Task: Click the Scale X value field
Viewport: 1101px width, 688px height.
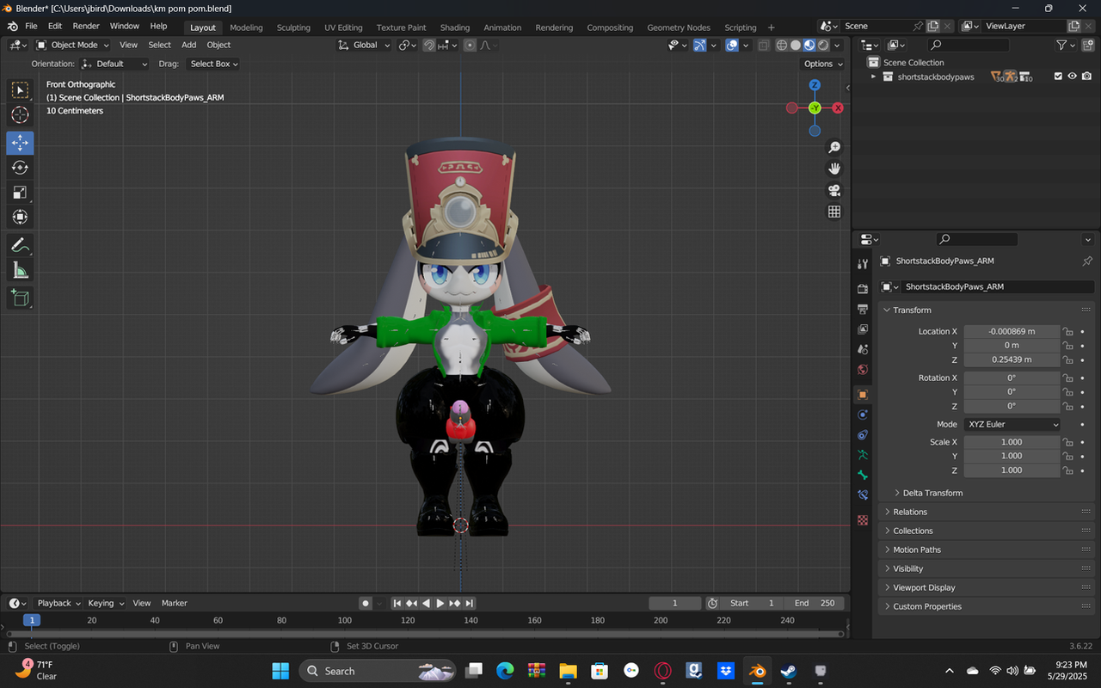Action: 1012,443
